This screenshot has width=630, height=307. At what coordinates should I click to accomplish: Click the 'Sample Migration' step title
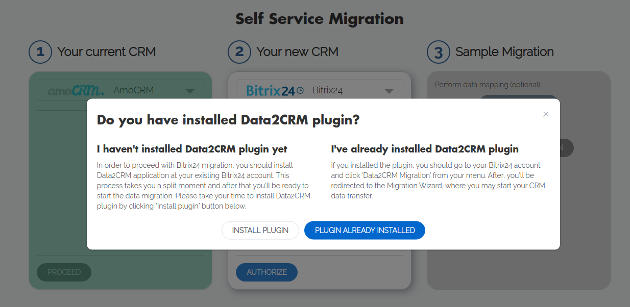504,52
